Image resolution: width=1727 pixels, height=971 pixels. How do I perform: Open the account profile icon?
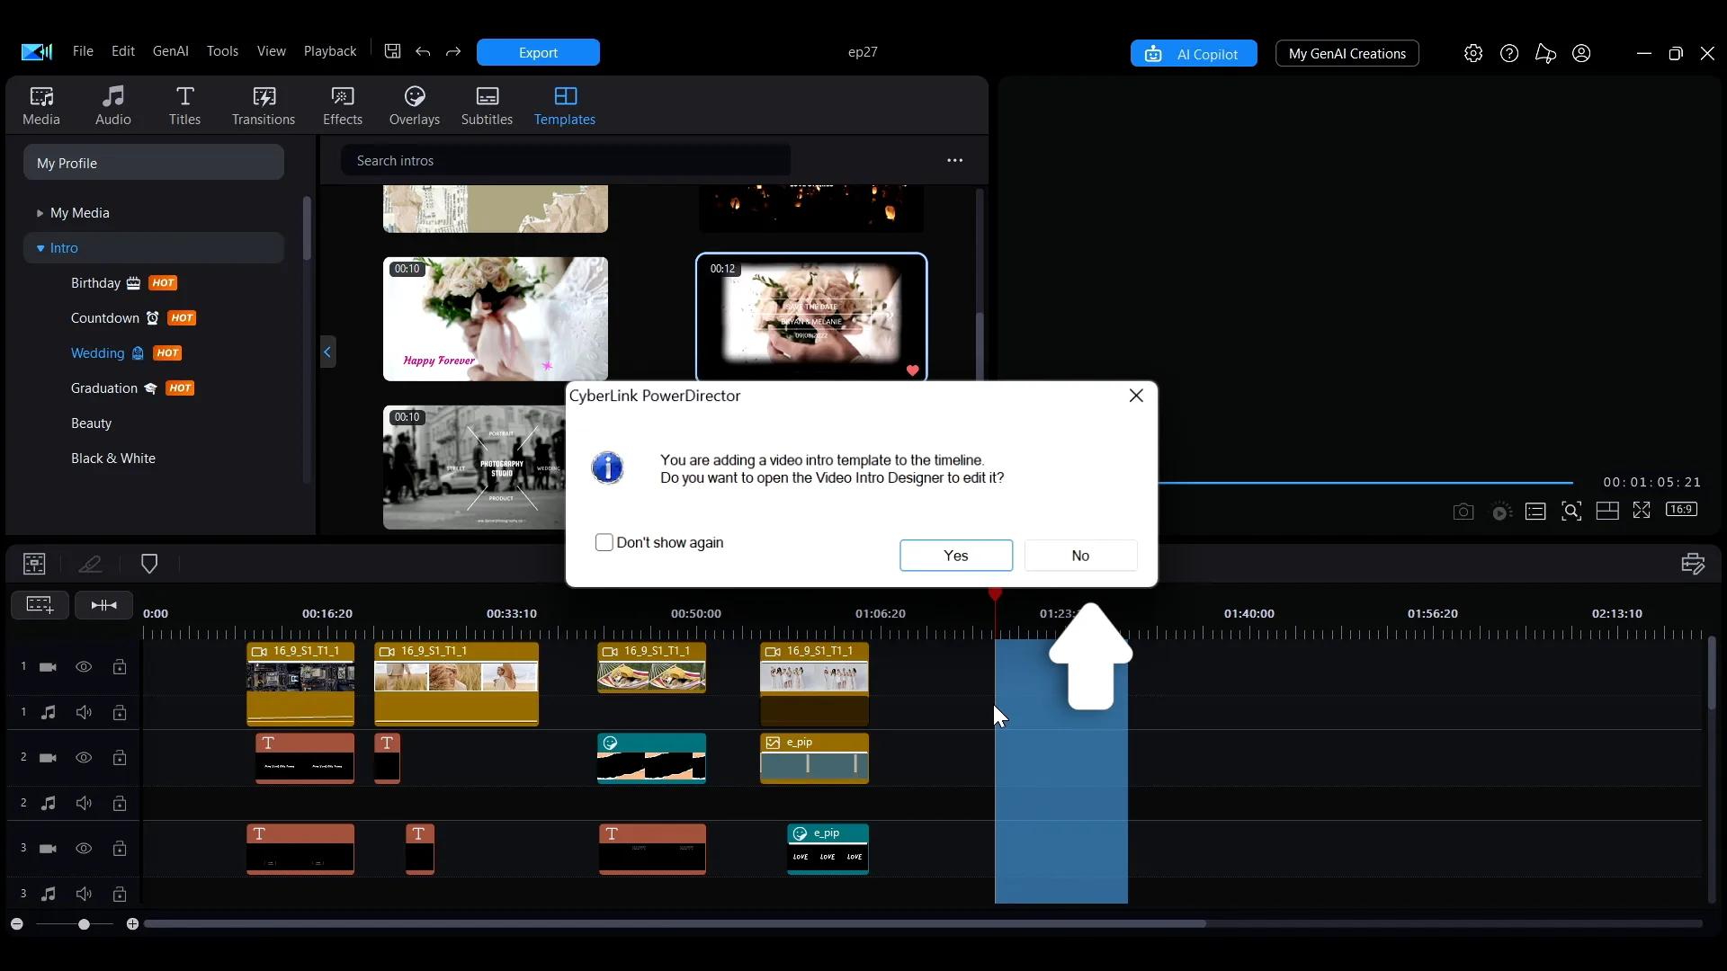coord(1581,53)
